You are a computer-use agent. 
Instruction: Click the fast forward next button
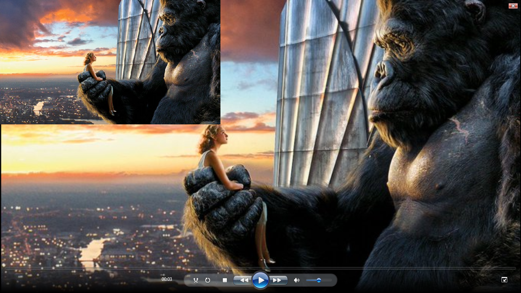(x=278, y=280)
